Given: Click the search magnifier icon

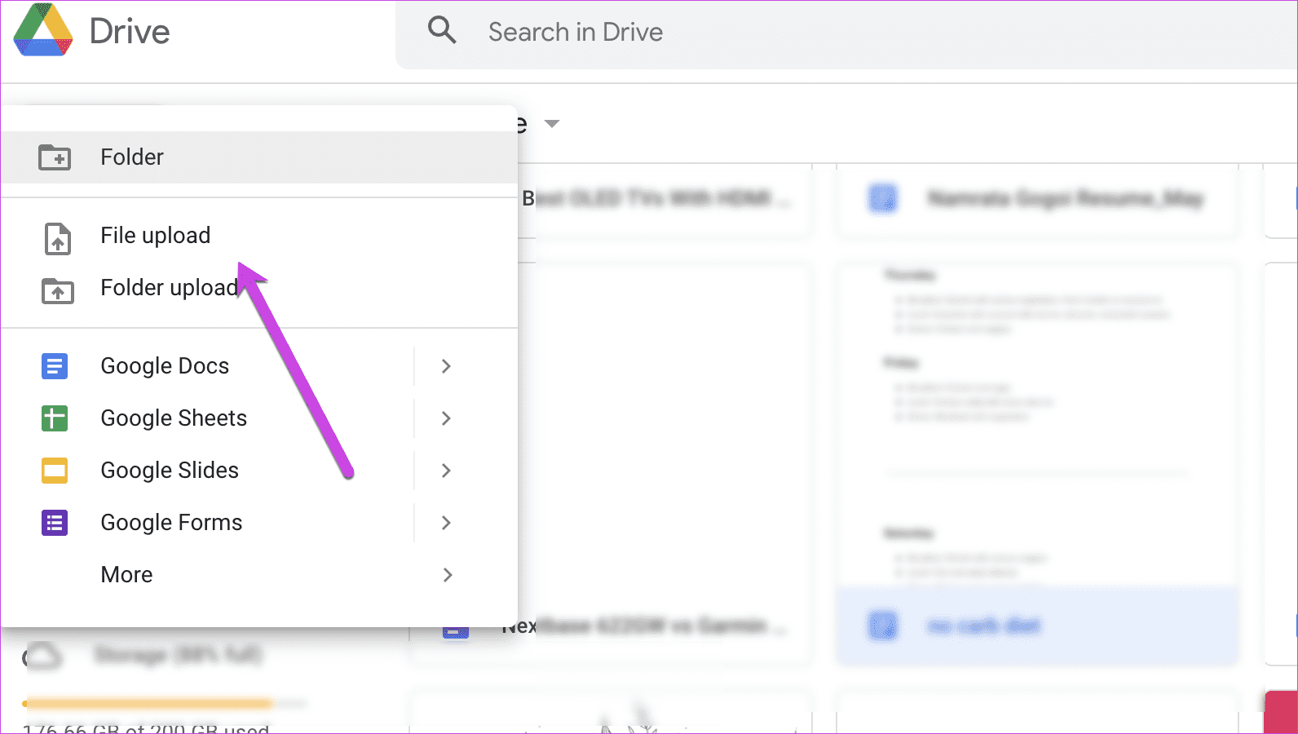Looking at the screenshot, I should (x=442, y=30).
